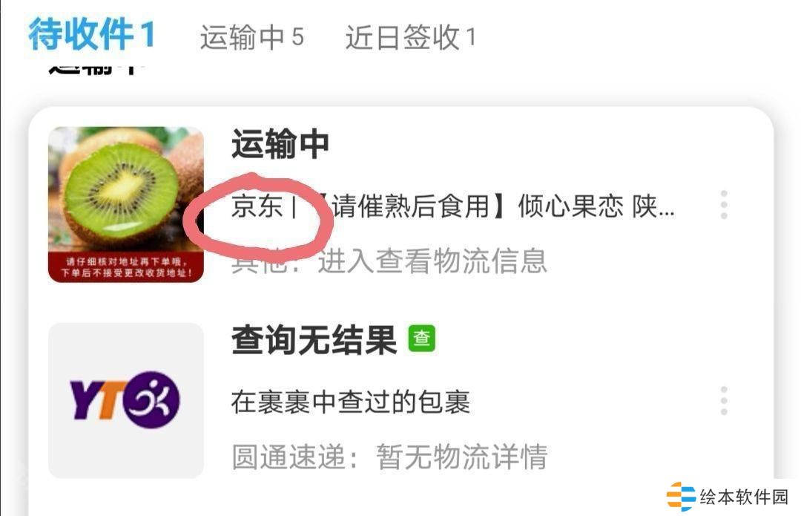Open the kiwi fruit product thumbnail
The height and width of the screenshot is (516, 801).
[x=125, y=204]
